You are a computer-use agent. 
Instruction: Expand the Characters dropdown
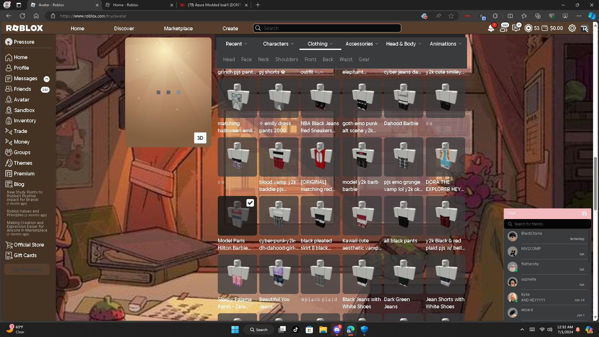tap(278, 44)
